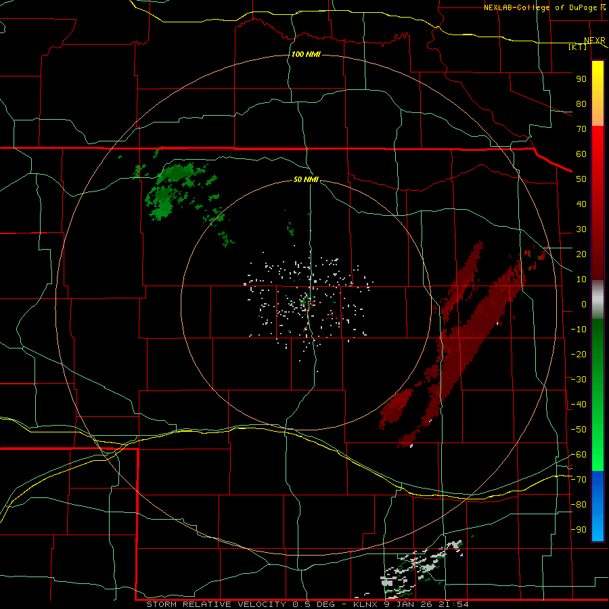Click the [KT] units label
609x609 pixels.
578,47
